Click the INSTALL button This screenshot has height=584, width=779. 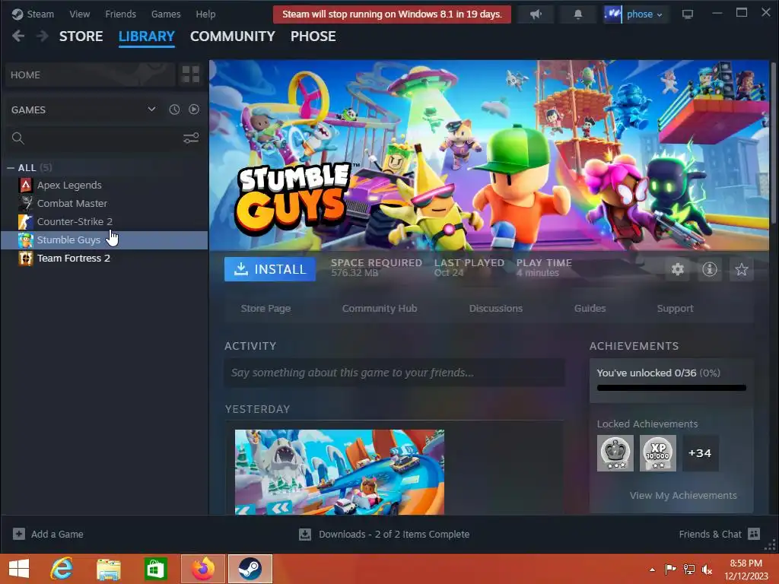click(x=270, y=269)
